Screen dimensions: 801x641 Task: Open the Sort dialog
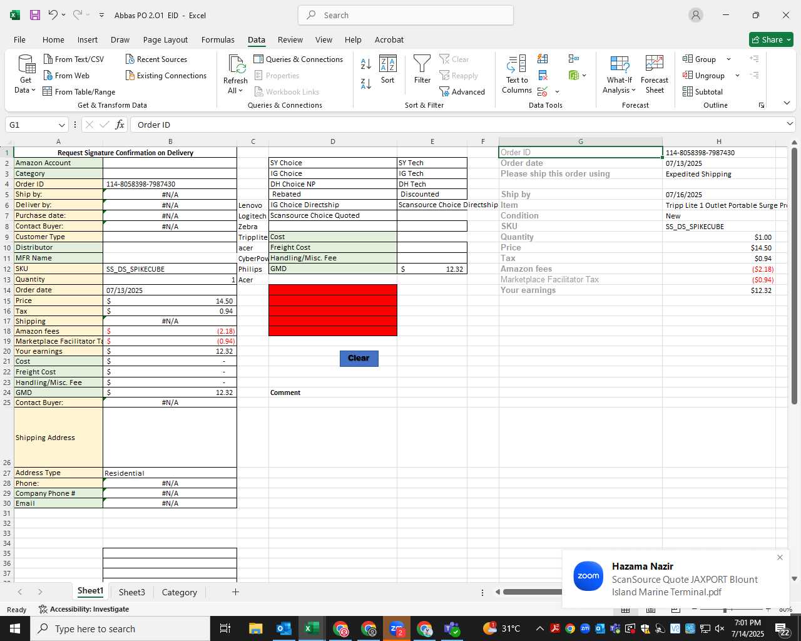coord(388,70)
